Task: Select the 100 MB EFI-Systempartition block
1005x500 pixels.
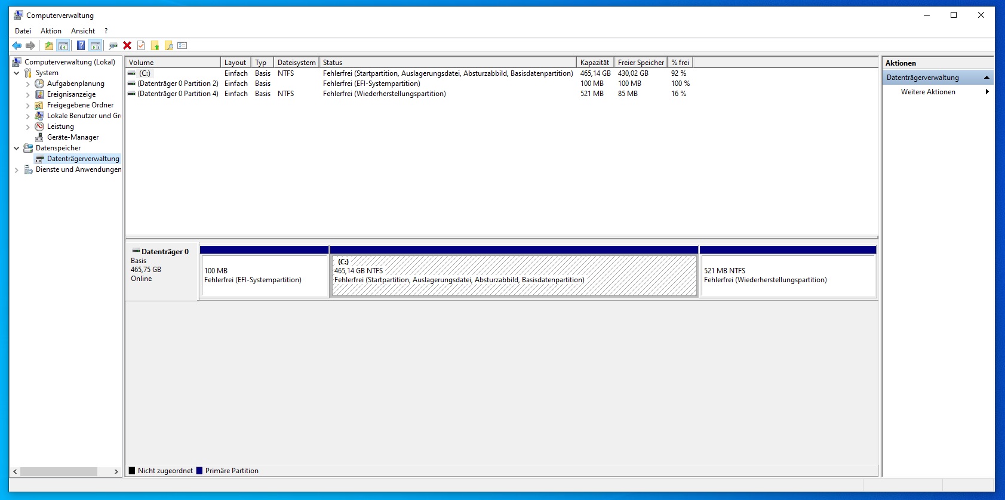Action: [265, 275]
